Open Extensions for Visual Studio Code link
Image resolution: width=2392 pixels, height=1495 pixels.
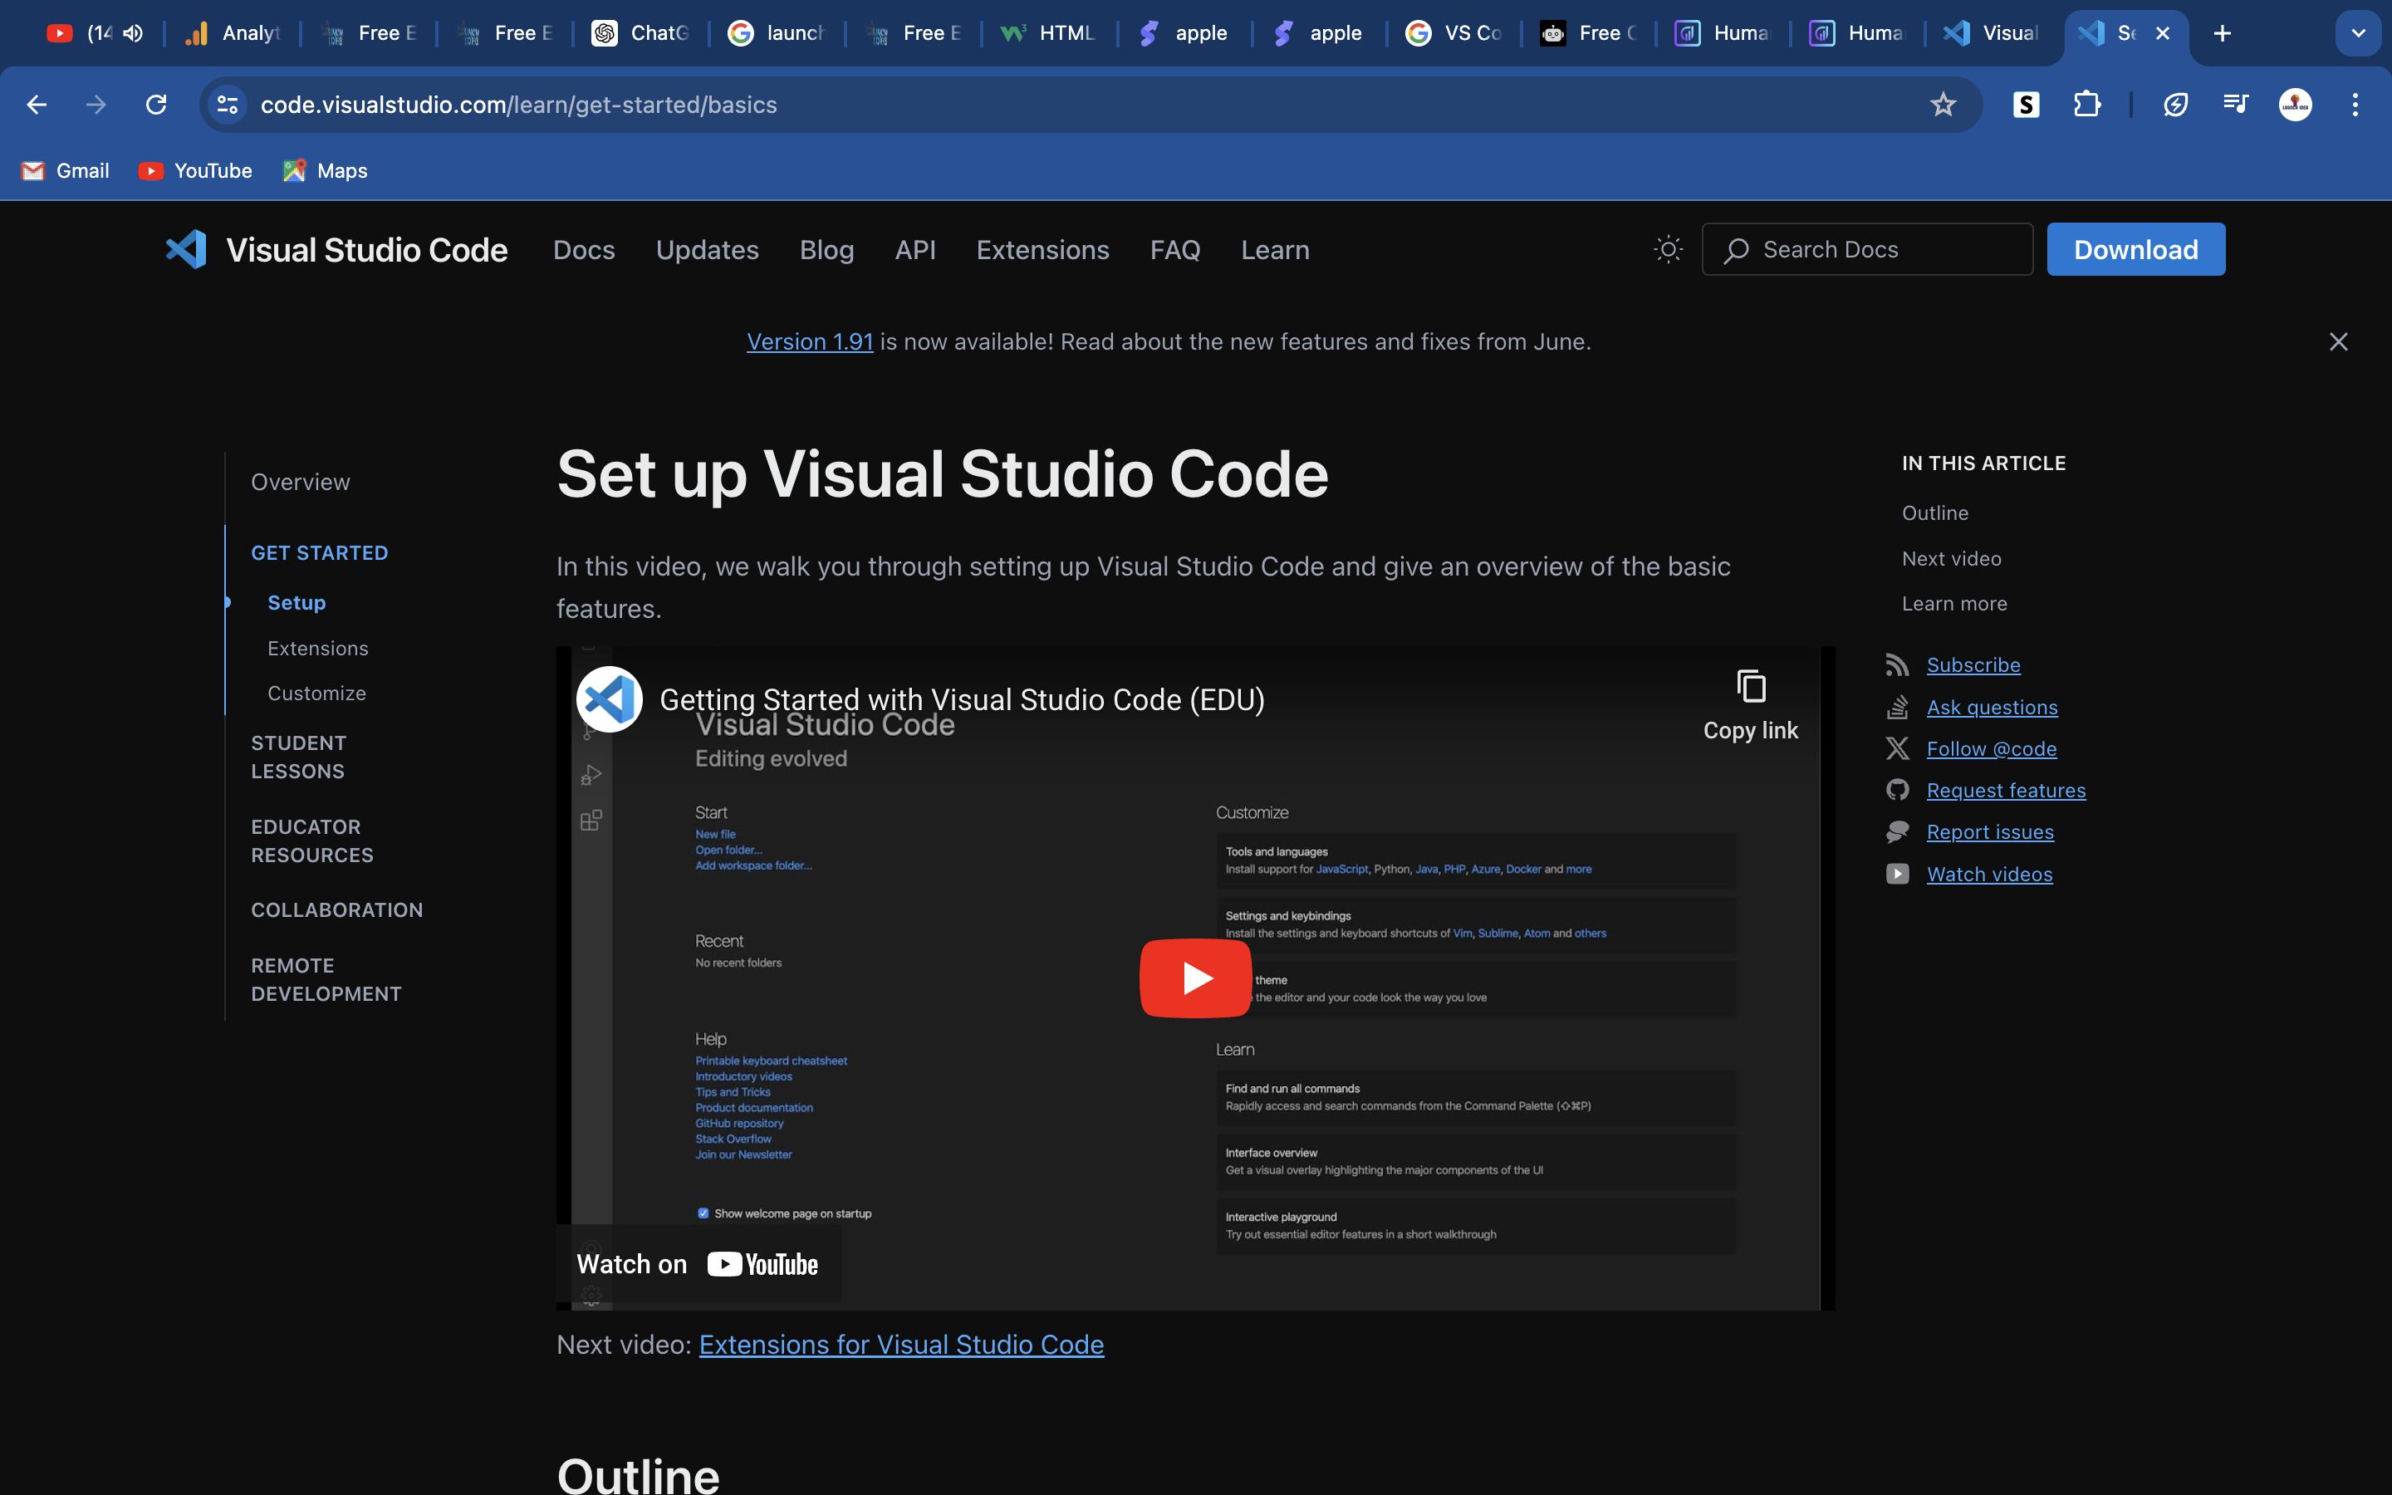point(900,1345)
